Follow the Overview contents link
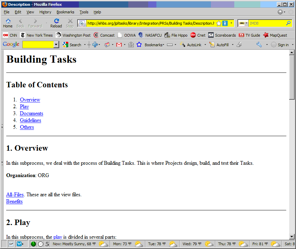This screenshot has height=249, width=296. tap(30, 100)
